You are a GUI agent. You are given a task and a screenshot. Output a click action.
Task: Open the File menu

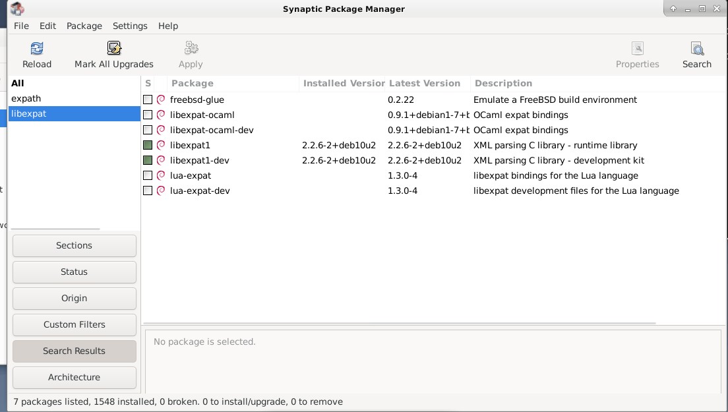21,26
